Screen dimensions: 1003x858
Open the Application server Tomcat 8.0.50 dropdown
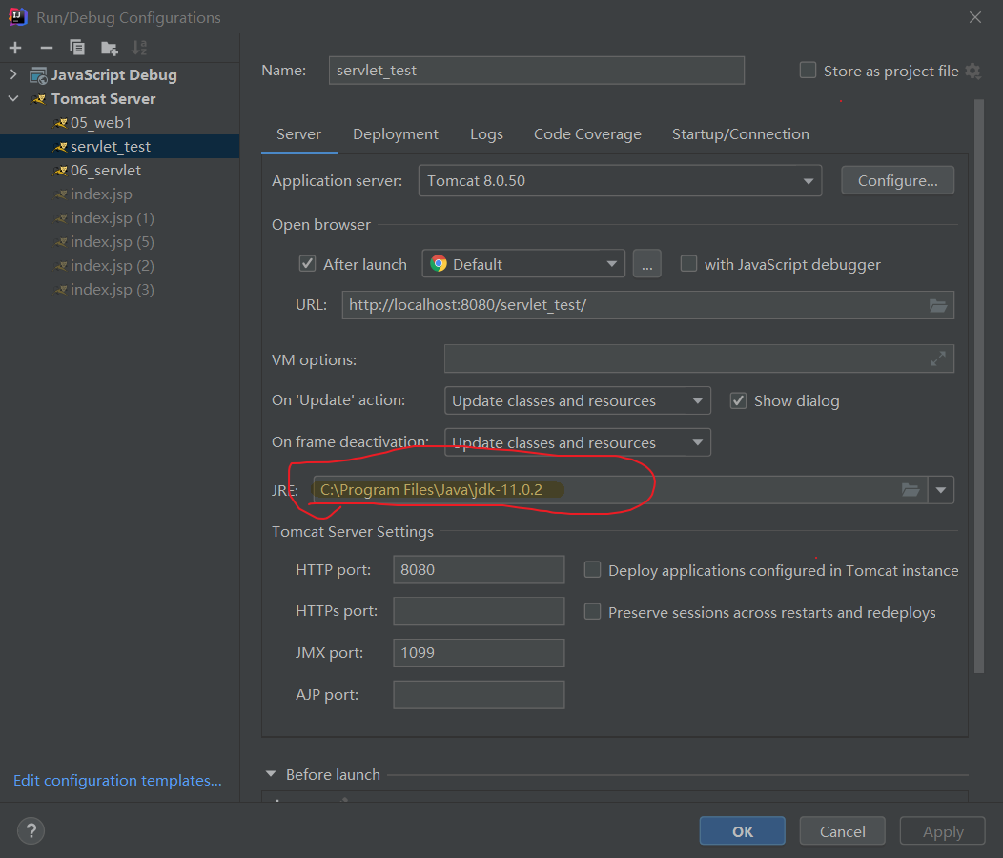point(620,181)
